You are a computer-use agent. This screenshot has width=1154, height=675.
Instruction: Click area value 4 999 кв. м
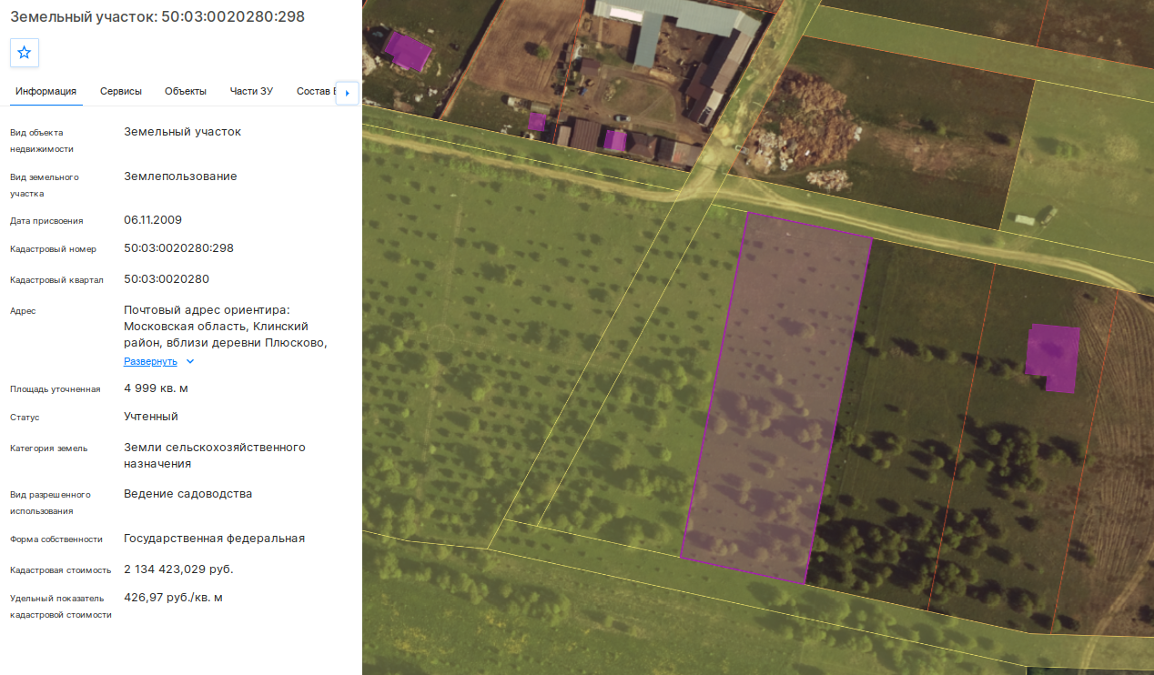[x=157, y=388]
